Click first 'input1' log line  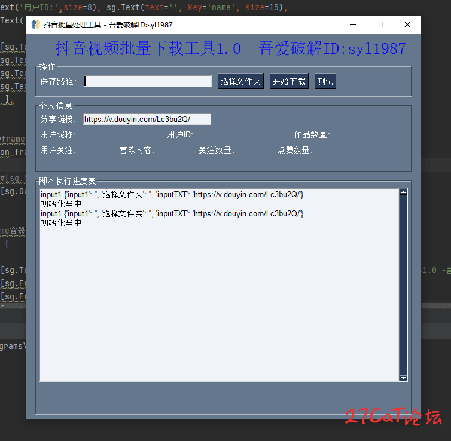(172, 194)
